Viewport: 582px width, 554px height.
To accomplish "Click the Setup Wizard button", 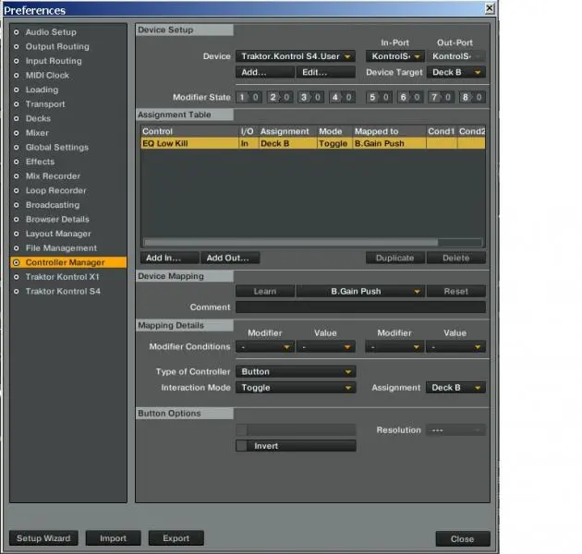I will 43,538.
